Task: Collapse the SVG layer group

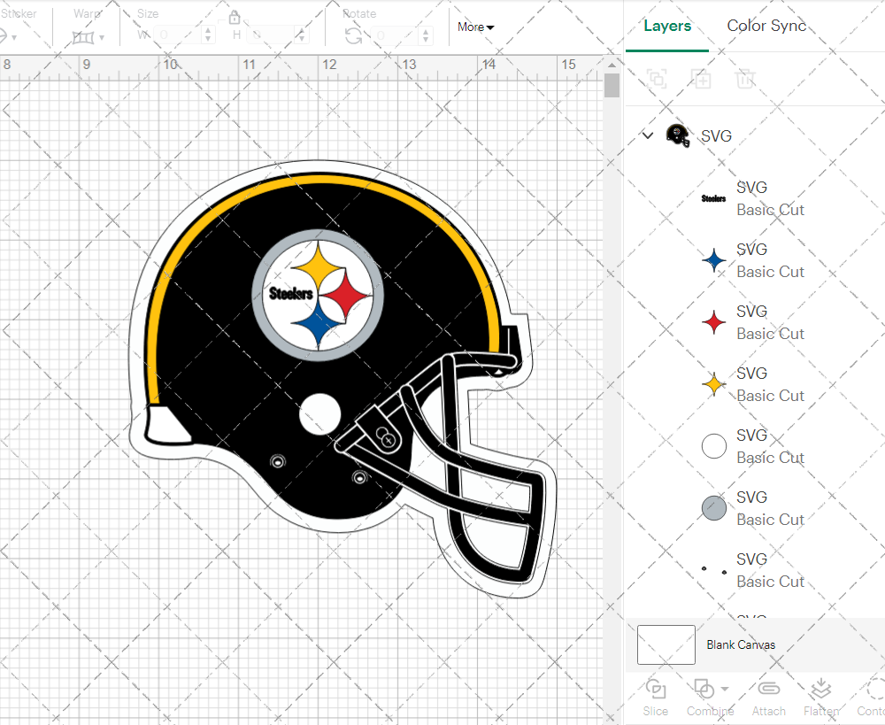Action: pos(648,135)
